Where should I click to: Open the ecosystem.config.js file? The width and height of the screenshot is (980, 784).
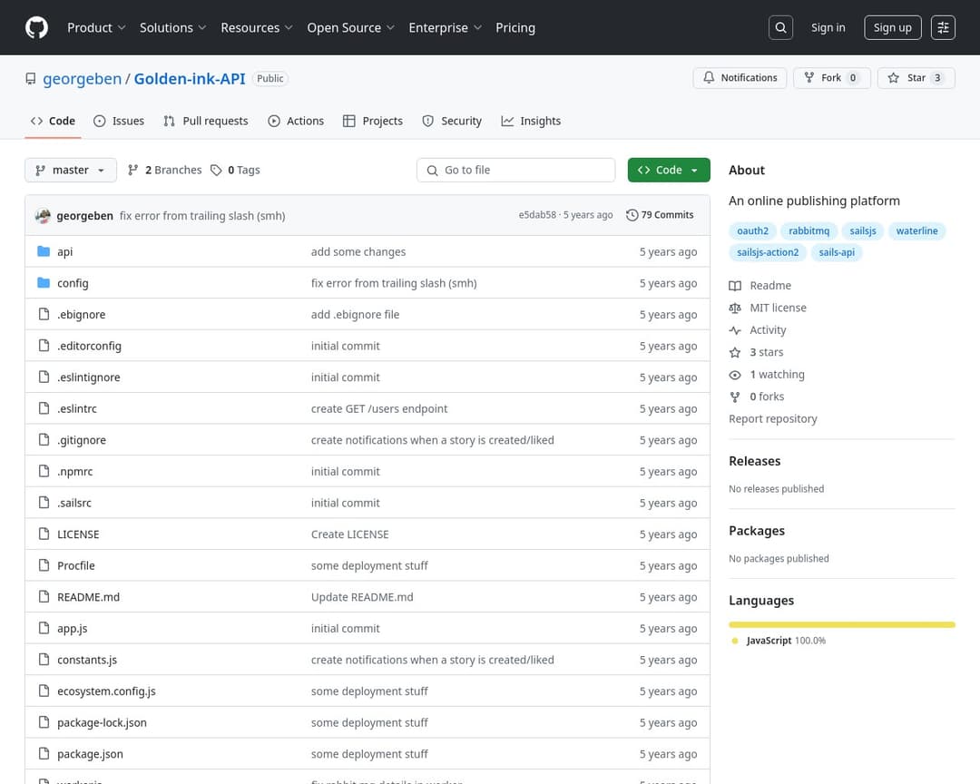(x=106, y=691)
